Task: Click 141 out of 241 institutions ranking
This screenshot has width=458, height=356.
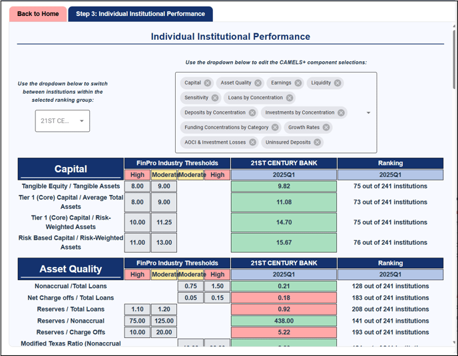Action: (x=390, y=321)
